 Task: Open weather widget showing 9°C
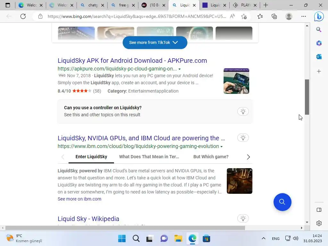[24, 238]
